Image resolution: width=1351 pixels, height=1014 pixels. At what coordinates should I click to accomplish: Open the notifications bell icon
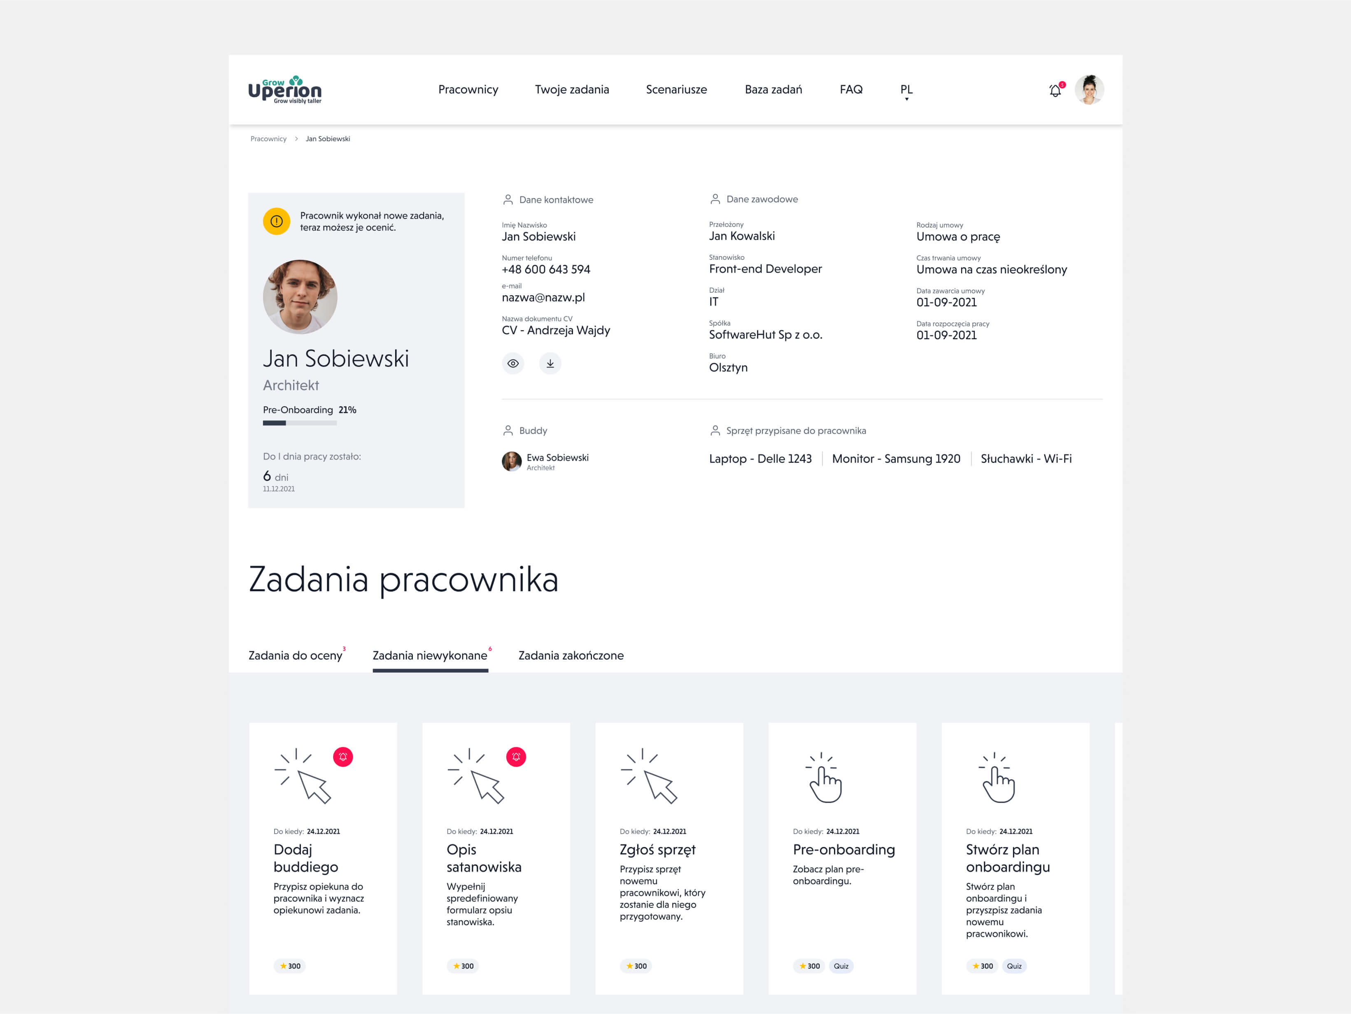[1055, 91]
